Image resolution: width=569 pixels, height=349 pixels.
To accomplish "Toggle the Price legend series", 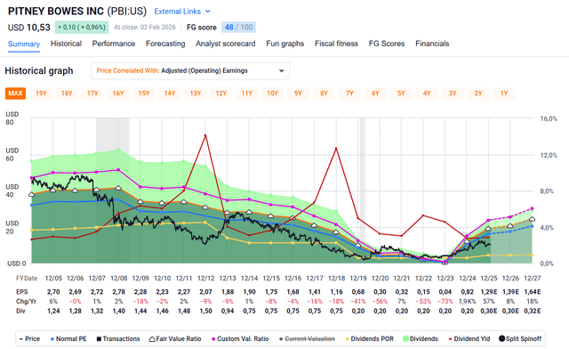I will [x=29, y=339].
